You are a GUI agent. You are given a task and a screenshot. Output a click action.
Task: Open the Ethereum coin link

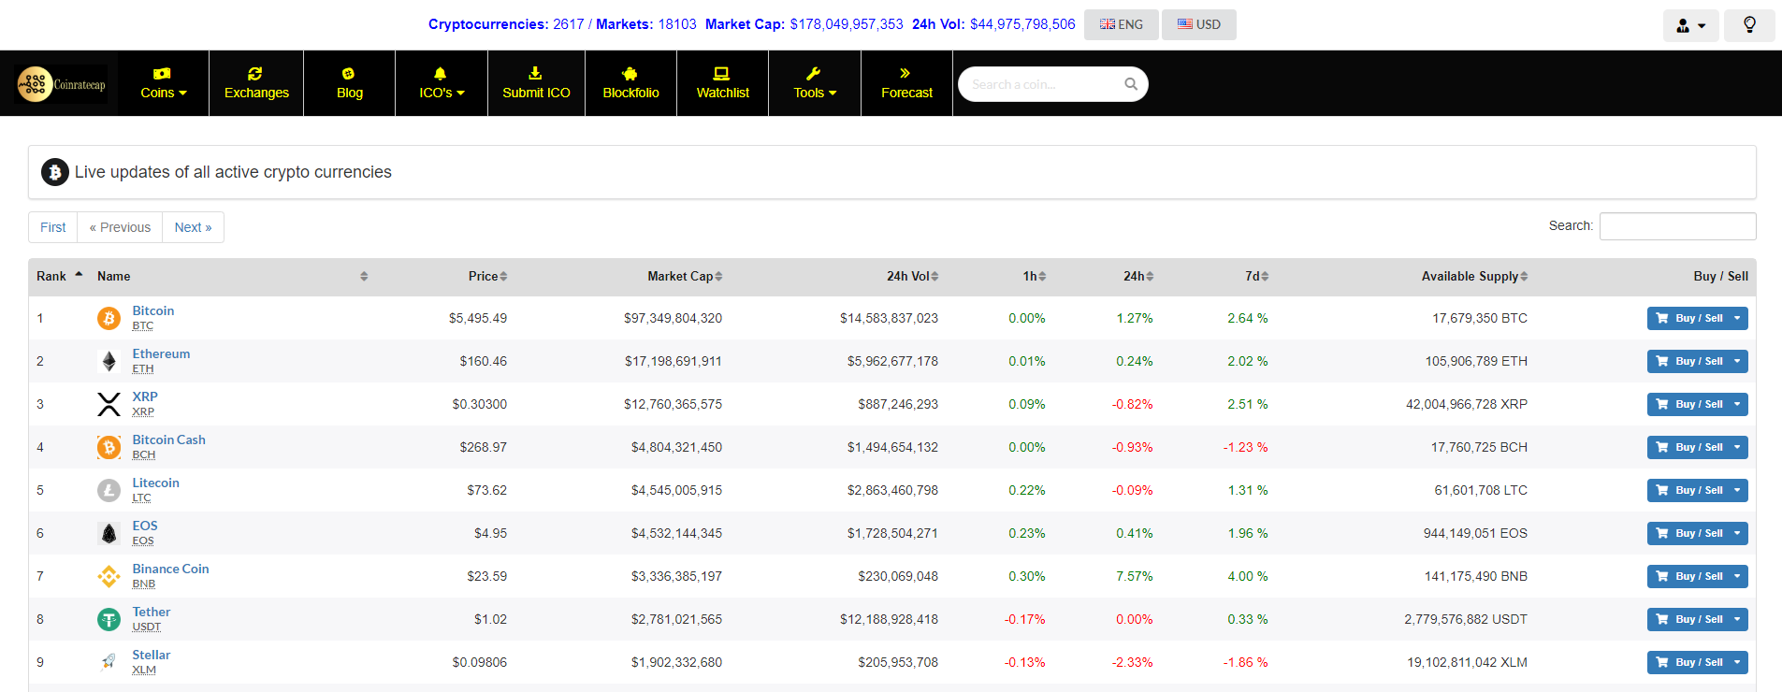pyautogui.click(x=161, y=353)
